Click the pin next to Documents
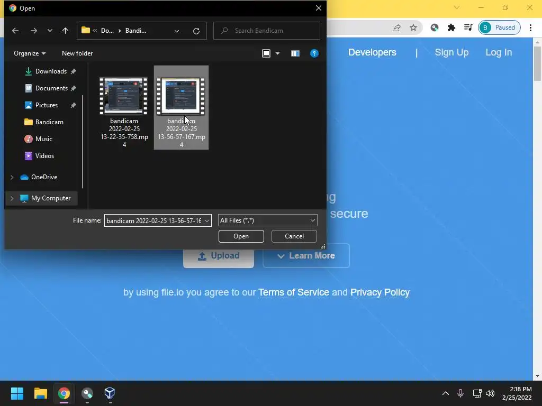This screenshot has height=406, width=542. coord(73,88)
